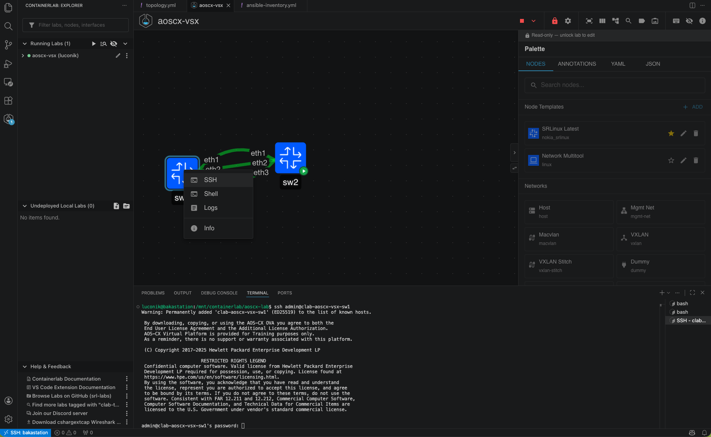Stop the running lab with red stop button
Screen dimensions: 711x437
pos(522,21)
